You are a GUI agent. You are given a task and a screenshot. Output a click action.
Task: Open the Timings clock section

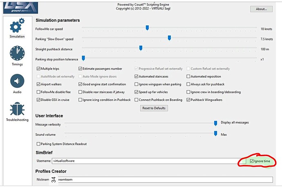(x=17, y=55)
